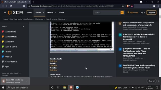Open Devices nav item
Screen dimensions: 161x90
coord(50,12)
